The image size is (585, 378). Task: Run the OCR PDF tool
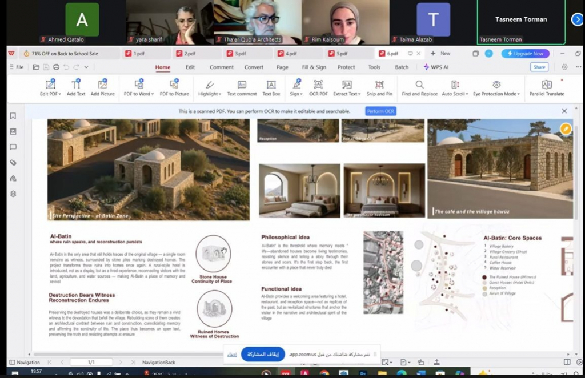pyautogui.click(x=318, y=88)
